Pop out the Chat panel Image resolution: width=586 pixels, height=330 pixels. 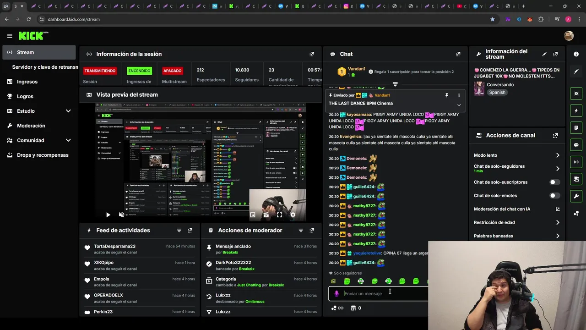tap(458, 54)
